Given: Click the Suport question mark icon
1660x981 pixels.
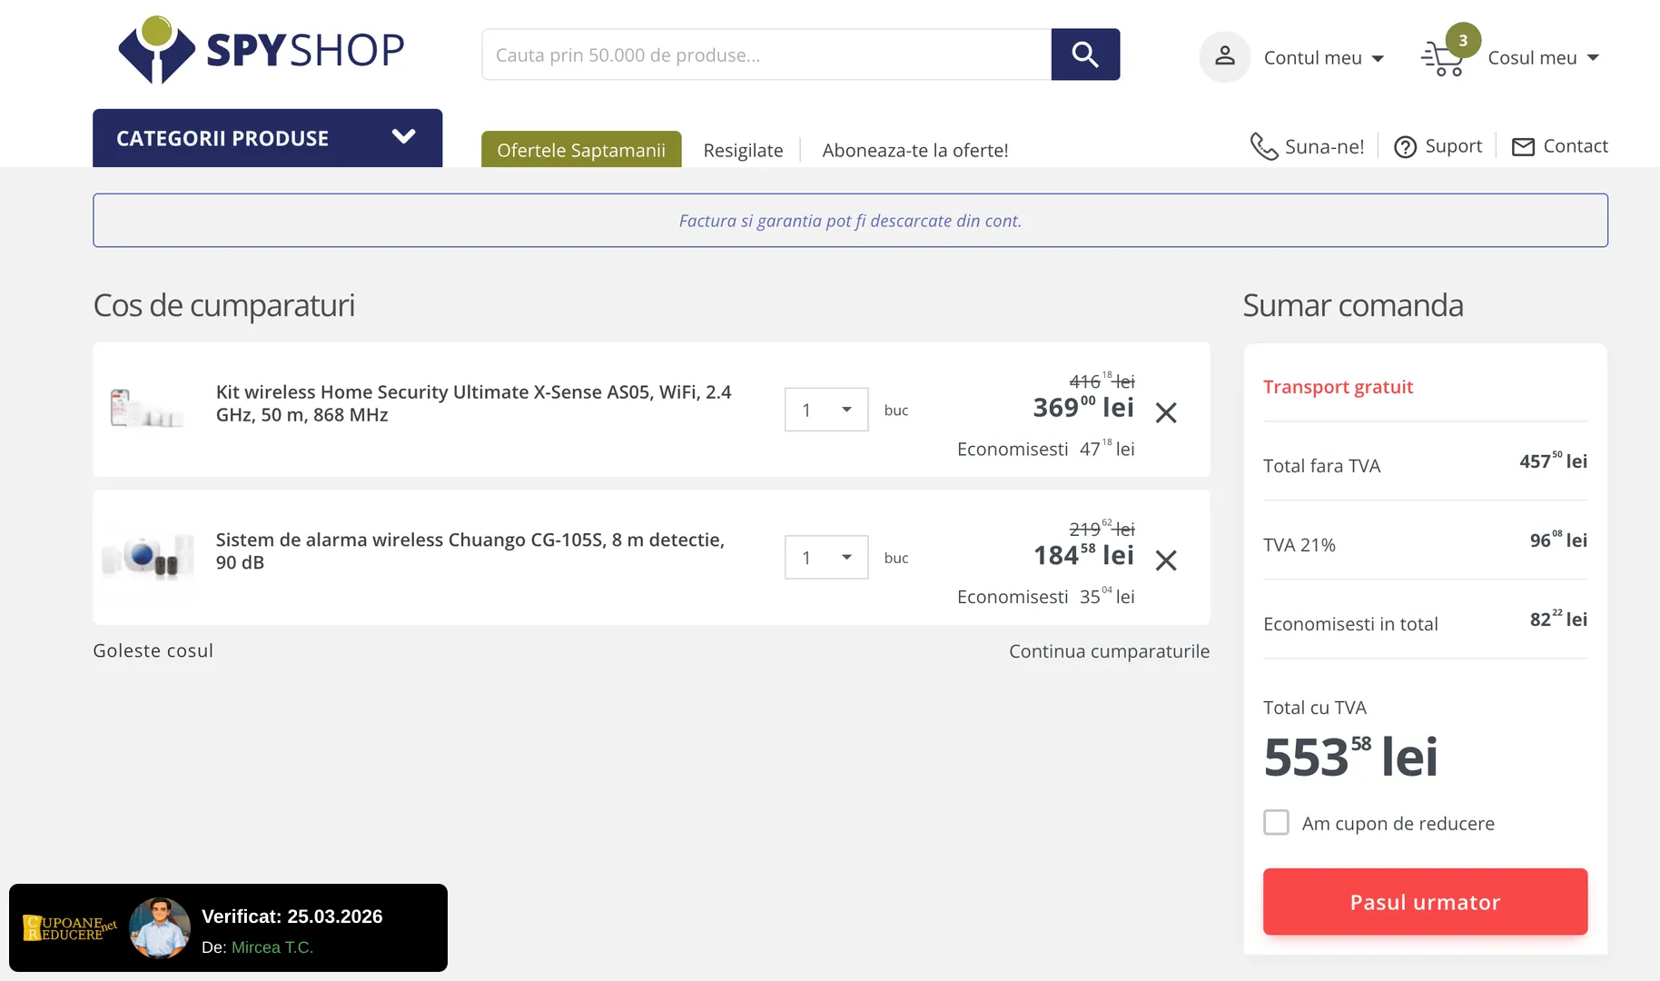Looking at the screenshot, I should pos(1405,147).
